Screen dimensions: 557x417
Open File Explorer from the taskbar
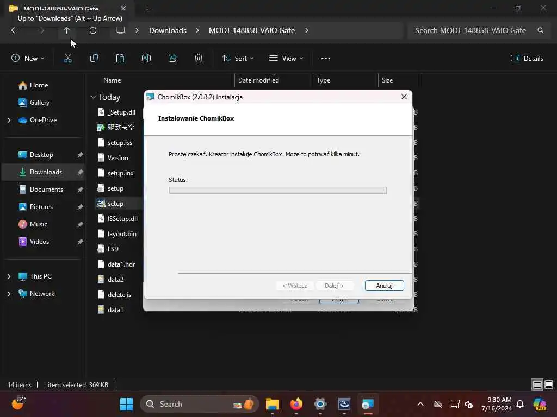(273, 404)
